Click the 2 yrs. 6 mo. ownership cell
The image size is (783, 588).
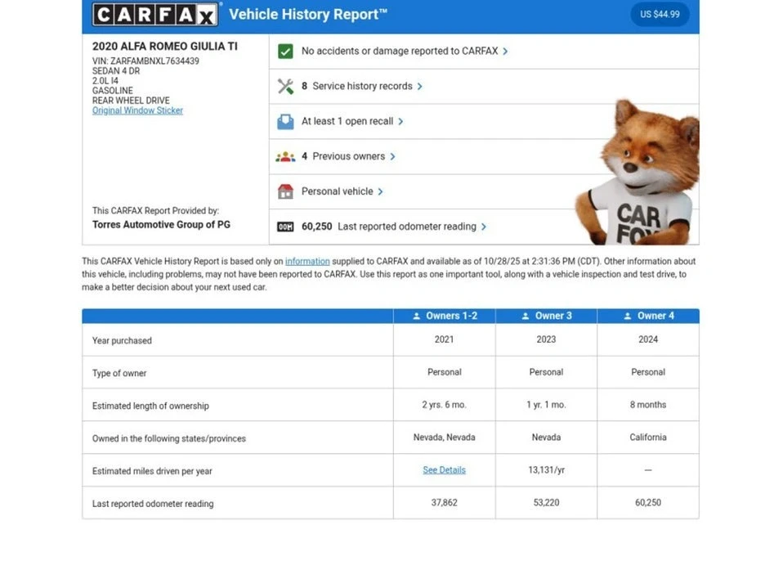pos(444,405)
